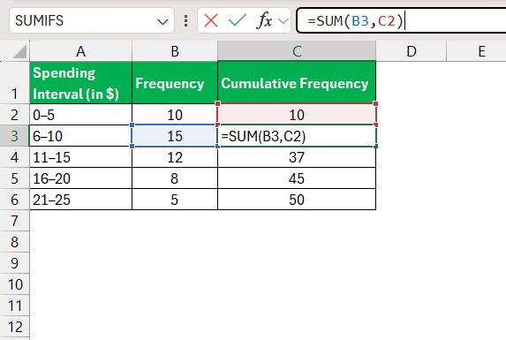This screenshot has height=340, width=506.
Task: Select row 4 header
Action: pos(14,157)
